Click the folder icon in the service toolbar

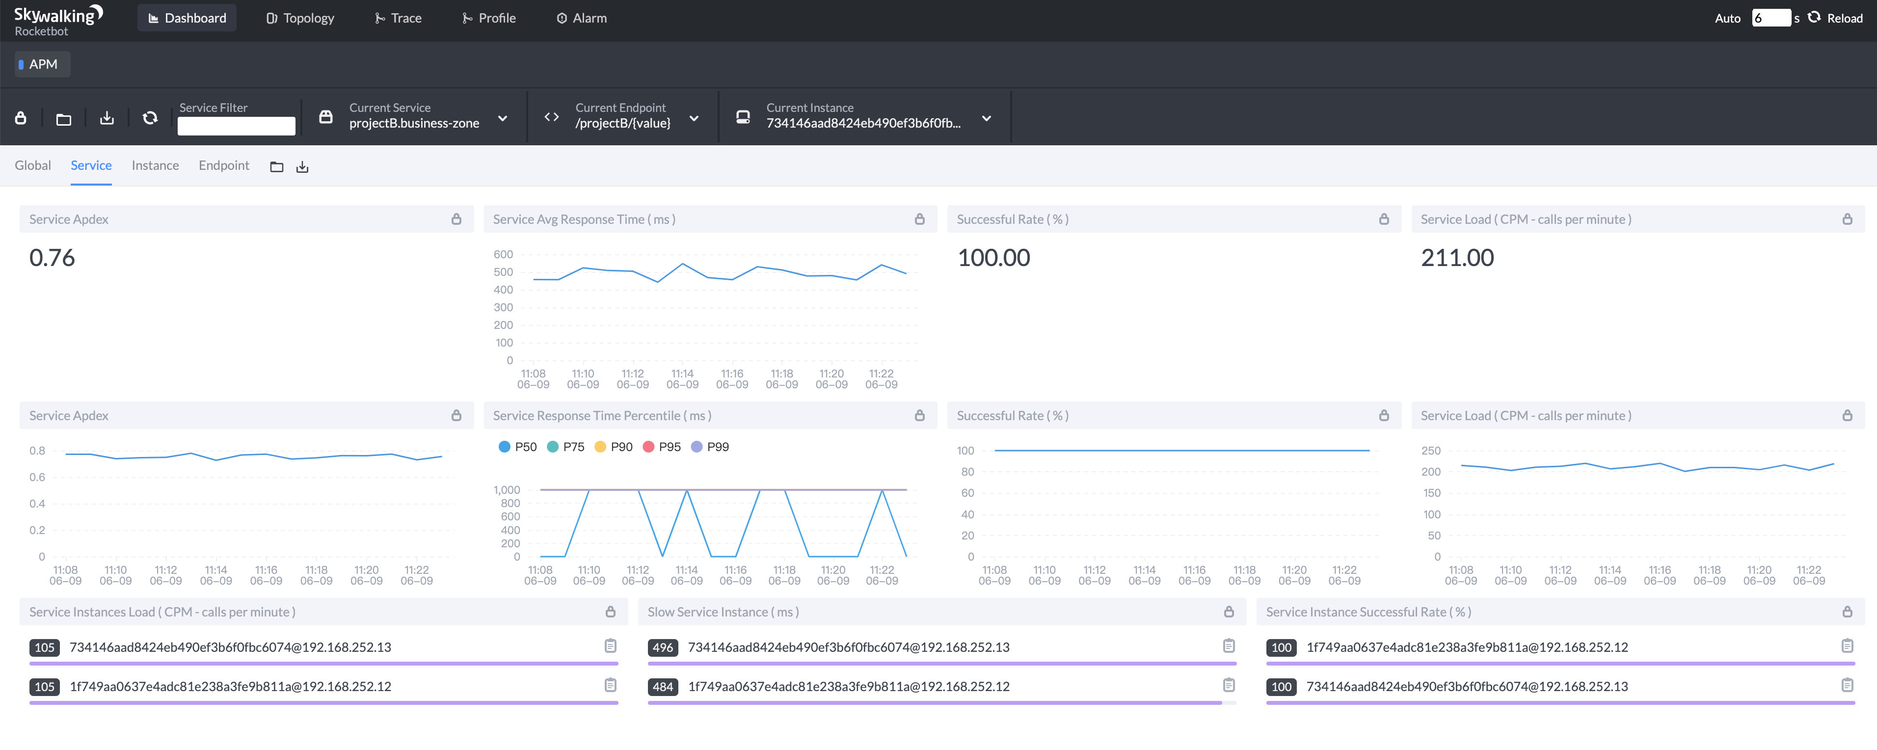pyautogui.click(x=63, y=119)
